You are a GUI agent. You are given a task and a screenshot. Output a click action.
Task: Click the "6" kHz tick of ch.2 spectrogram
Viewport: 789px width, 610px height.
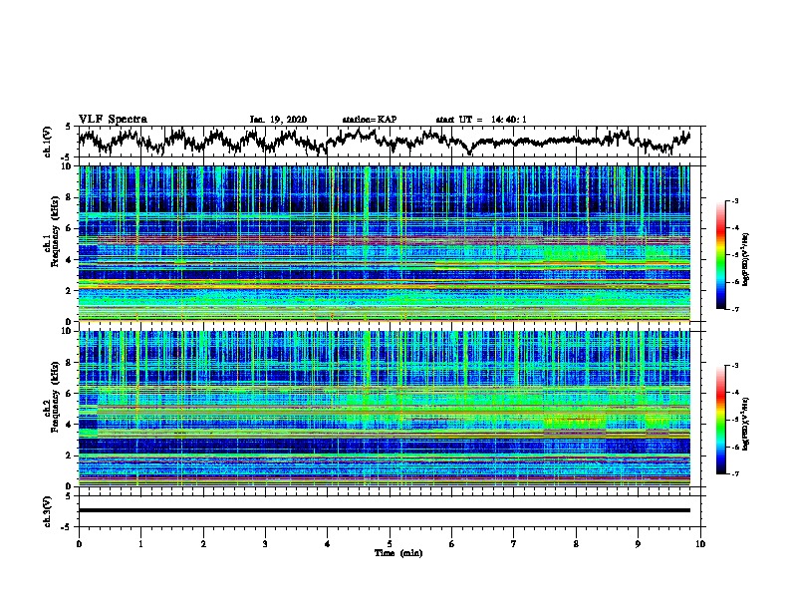tap(69, 394)
